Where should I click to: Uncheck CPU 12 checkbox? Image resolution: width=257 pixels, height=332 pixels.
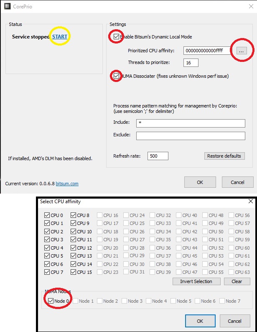tap(74, 248)
